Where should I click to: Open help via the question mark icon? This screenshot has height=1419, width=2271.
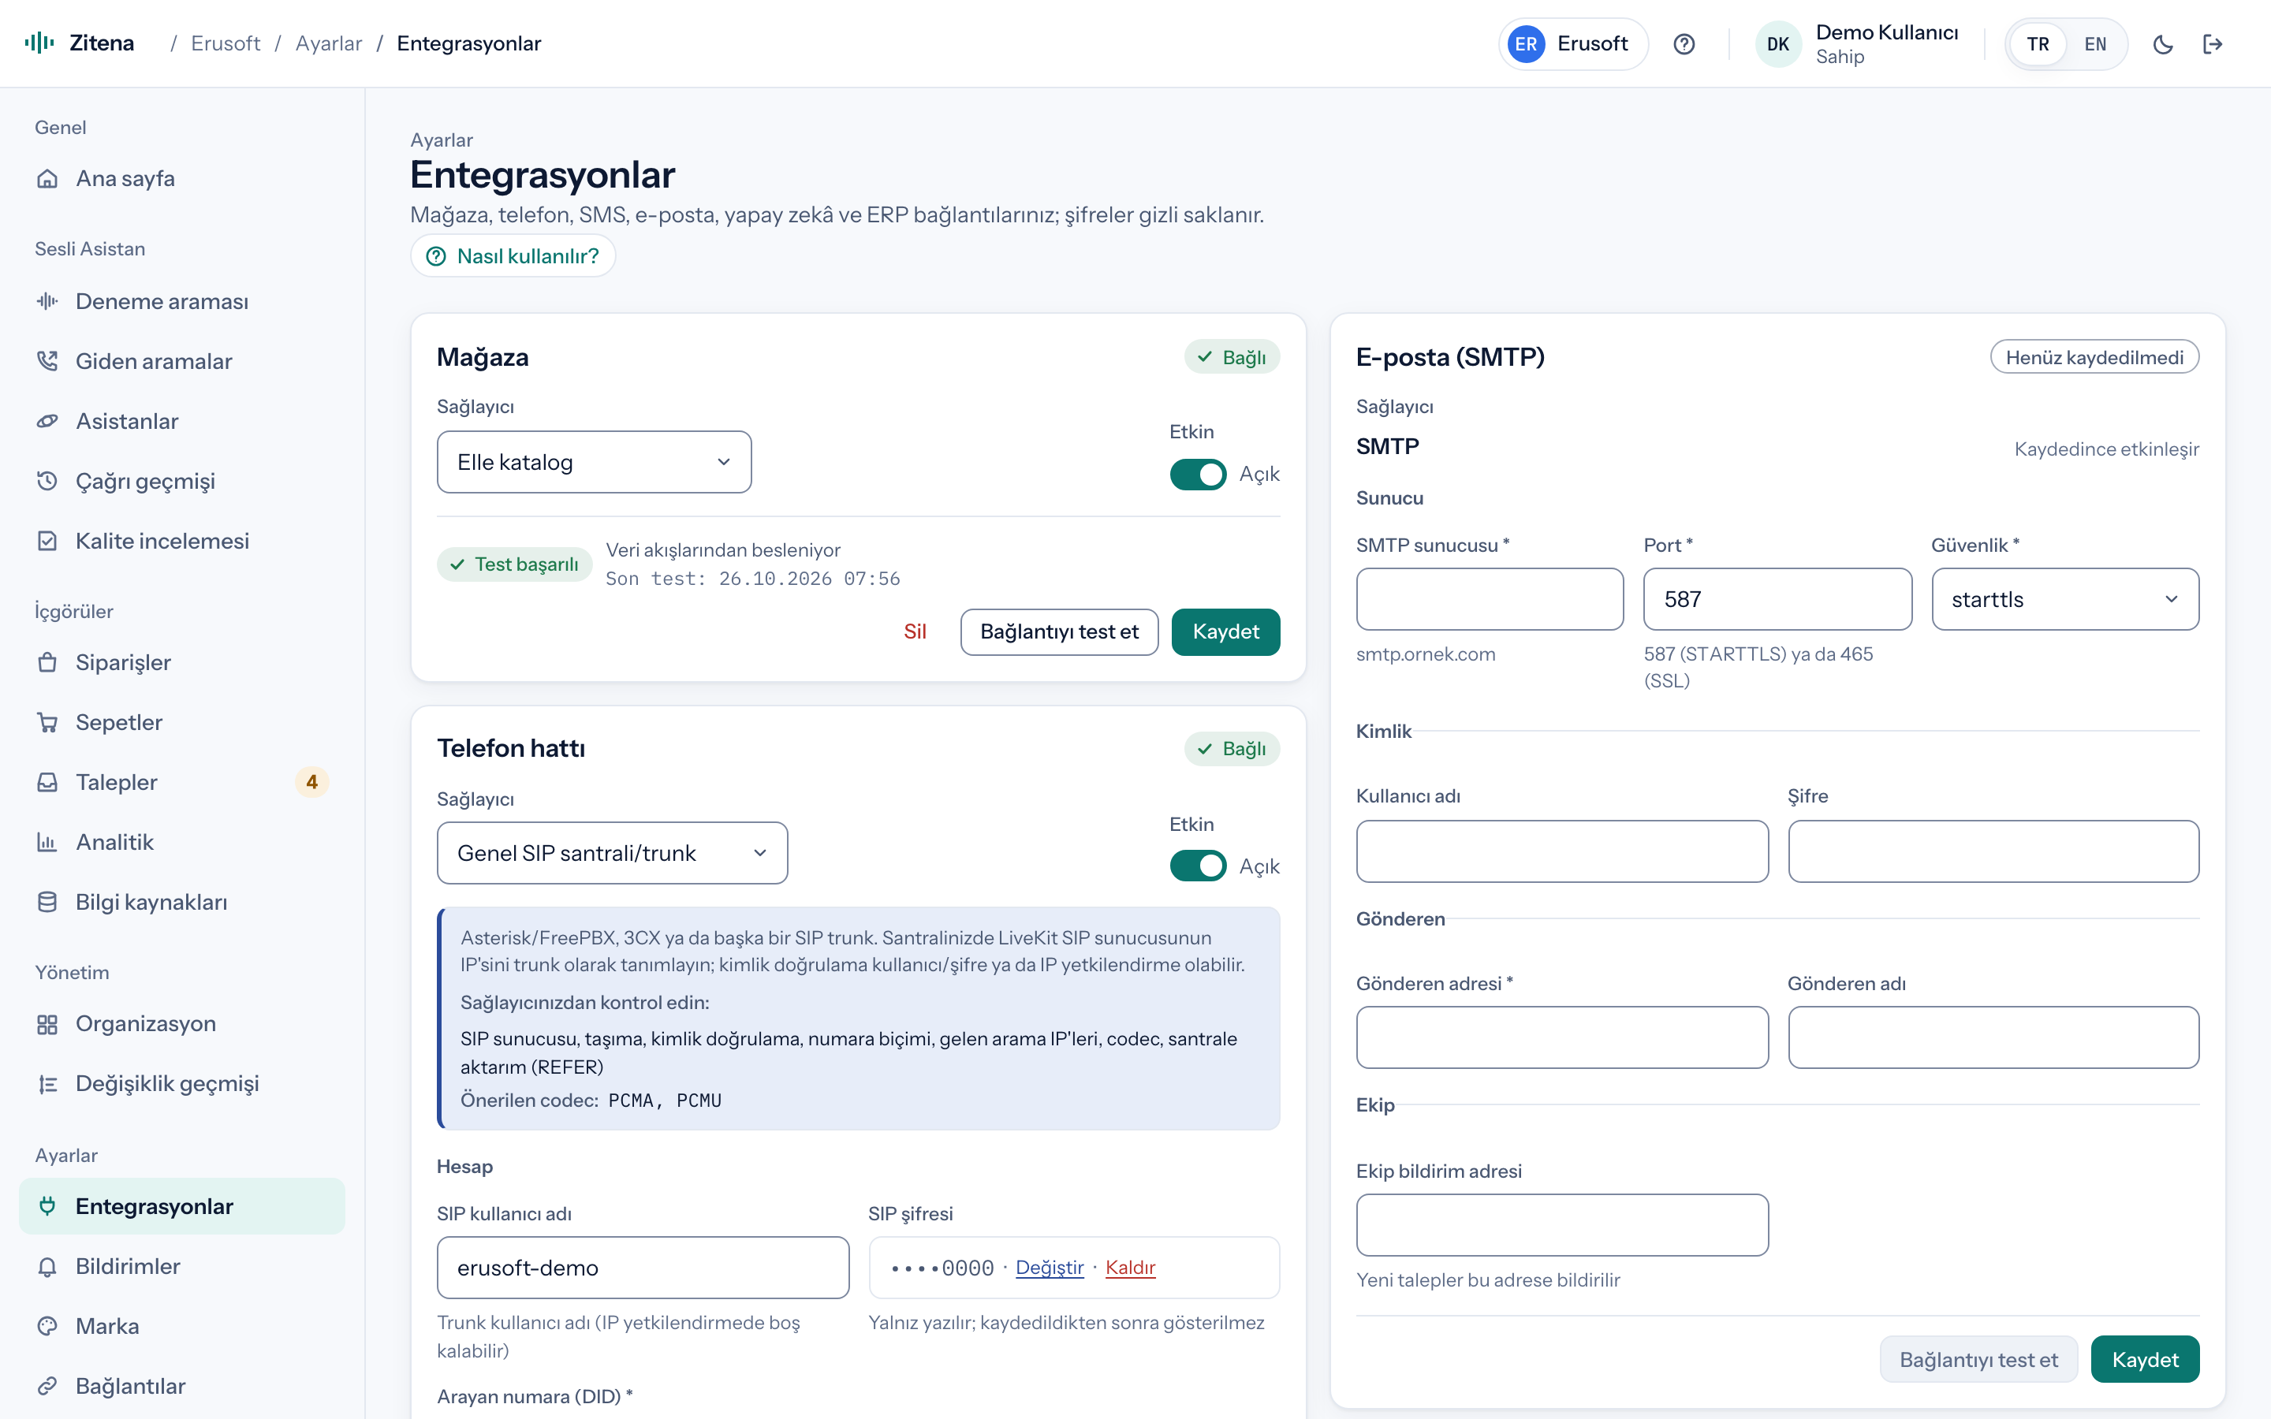pos(1684,44)
